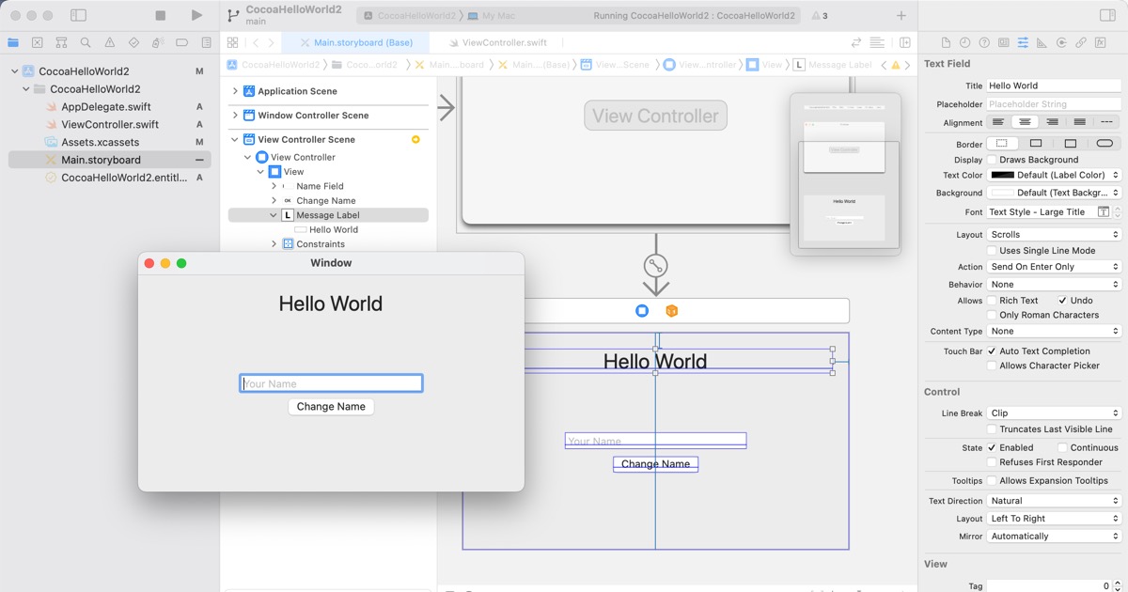Screen dimensions: 1128x592
Task: Open the Action Send On Enter Only dropdown
Action: tap(1055, 267)
